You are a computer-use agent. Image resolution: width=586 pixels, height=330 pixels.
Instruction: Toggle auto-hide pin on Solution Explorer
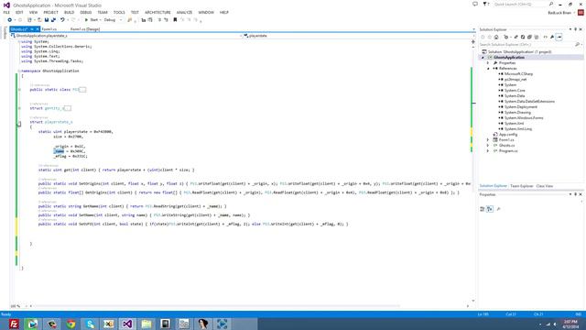576,29
